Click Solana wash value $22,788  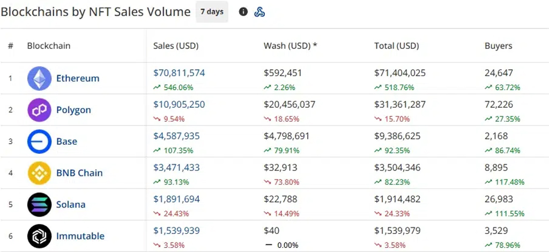[280, 199]
